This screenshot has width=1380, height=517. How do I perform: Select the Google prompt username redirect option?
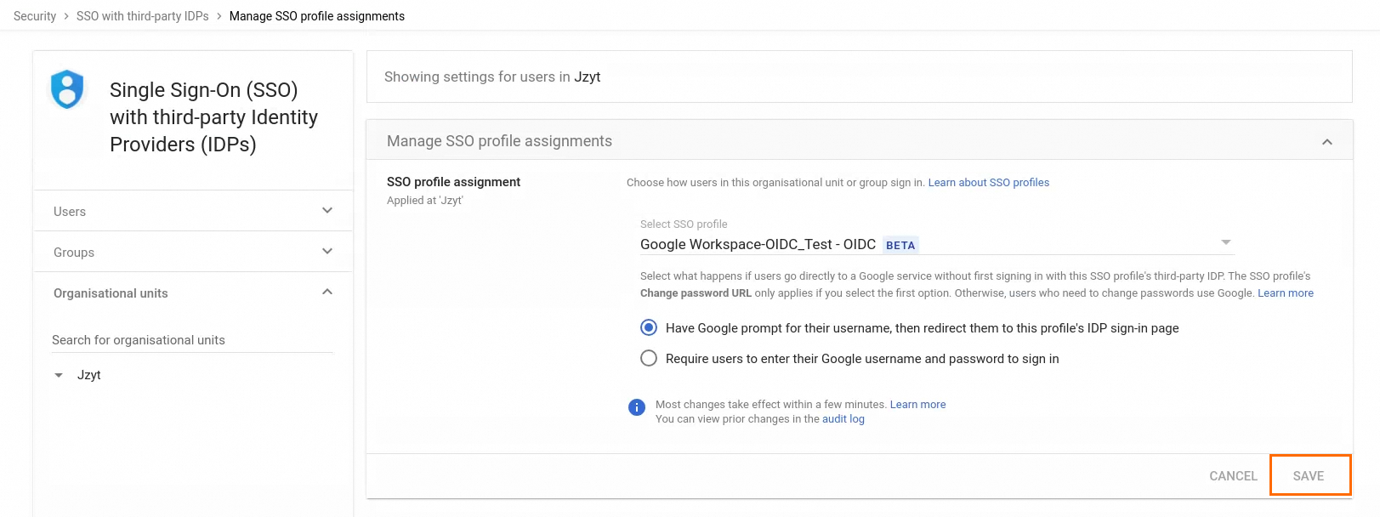(x=649, y=327)
